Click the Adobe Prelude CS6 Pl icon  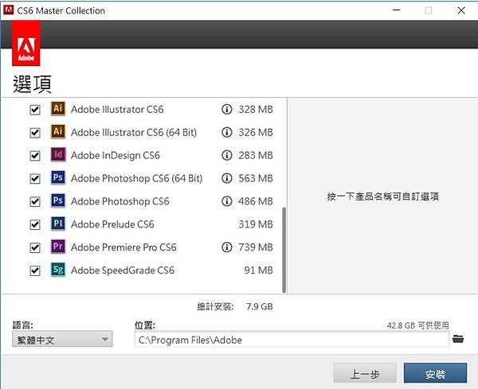58,224
